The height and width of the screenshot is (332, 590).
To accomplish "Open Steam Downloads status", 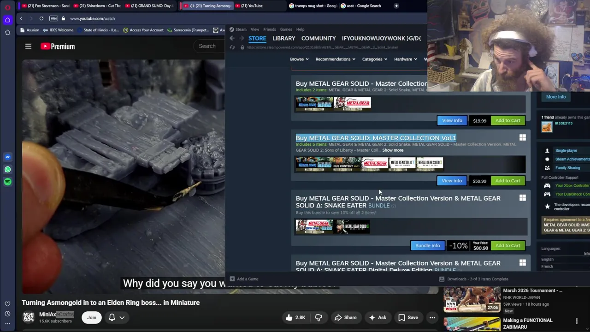I will click(474, 279).
